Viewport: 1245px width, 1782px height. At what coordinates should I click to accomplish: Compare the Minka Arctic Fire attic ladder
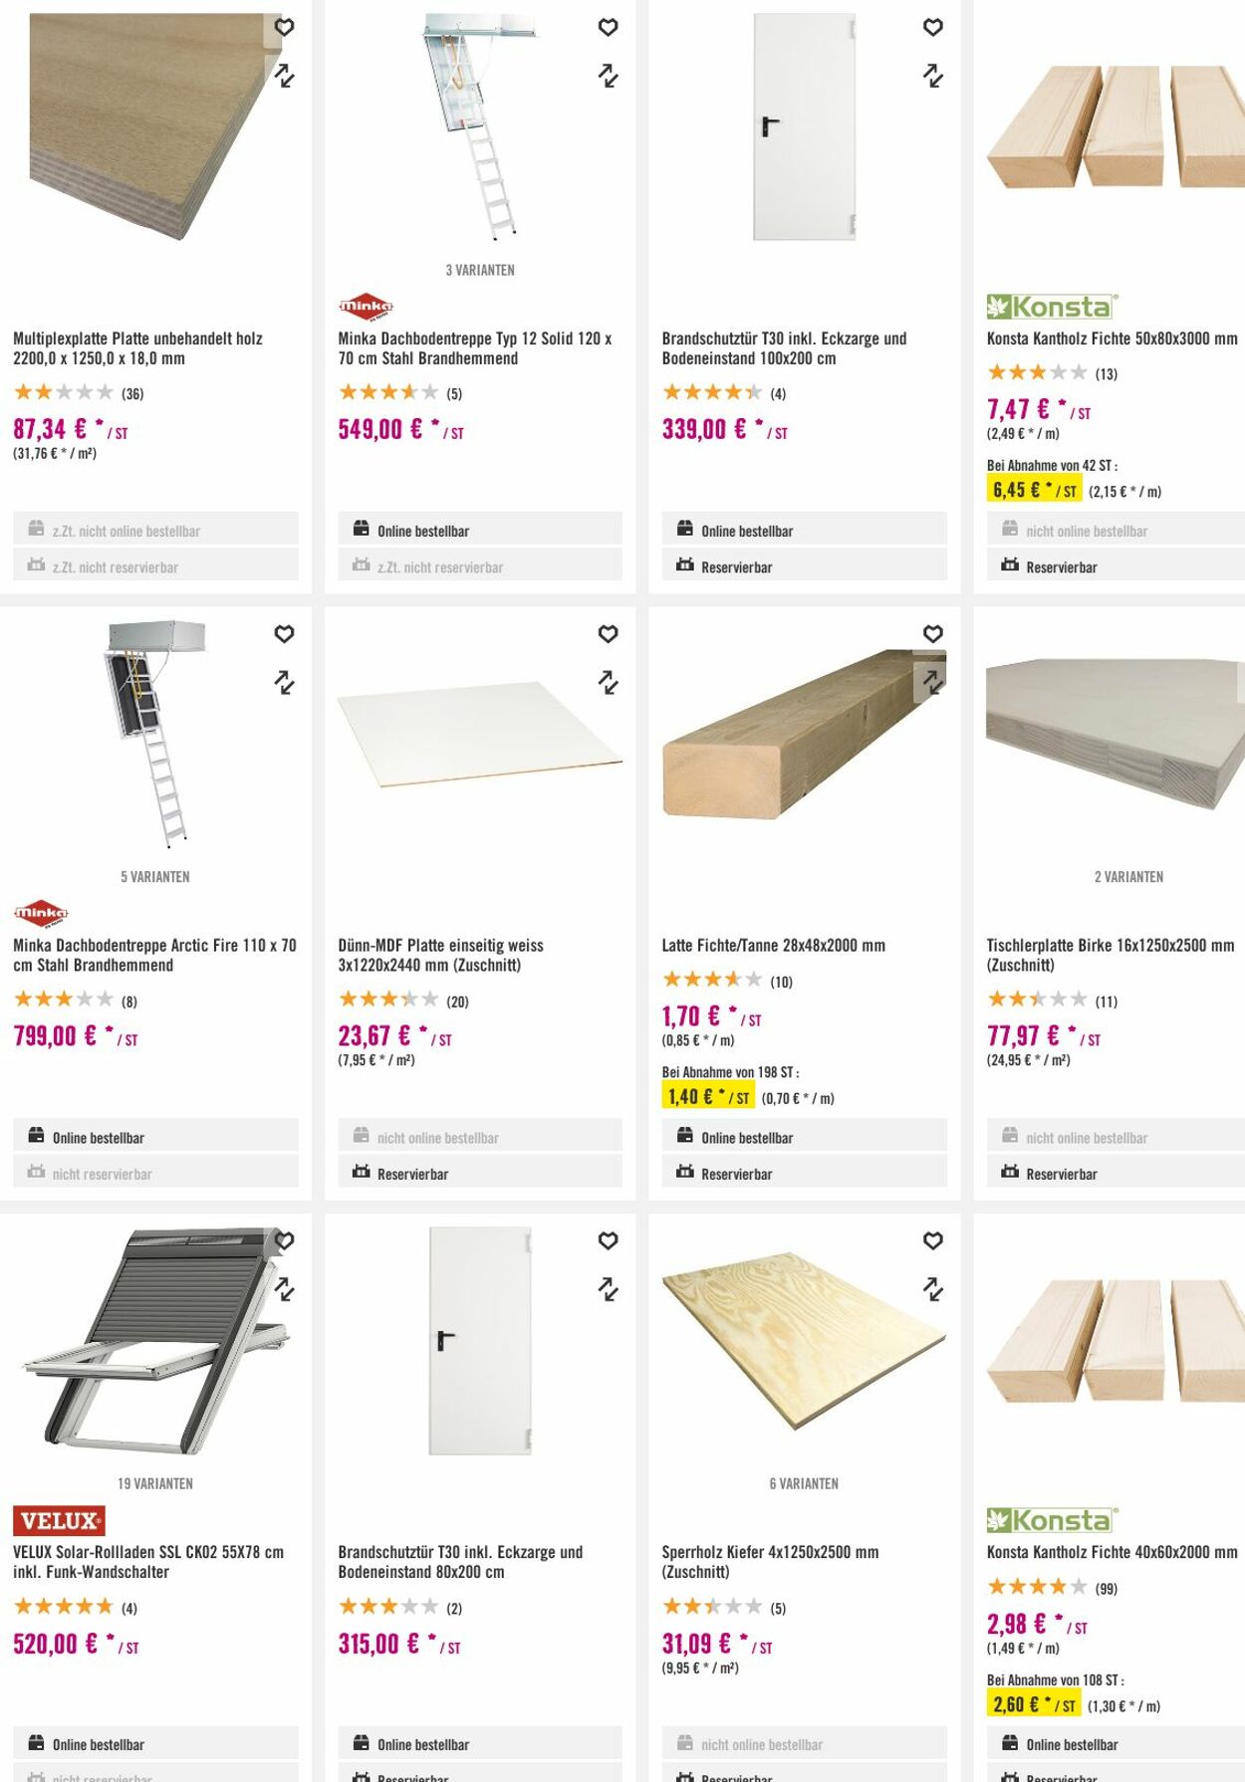pos(284,682)
